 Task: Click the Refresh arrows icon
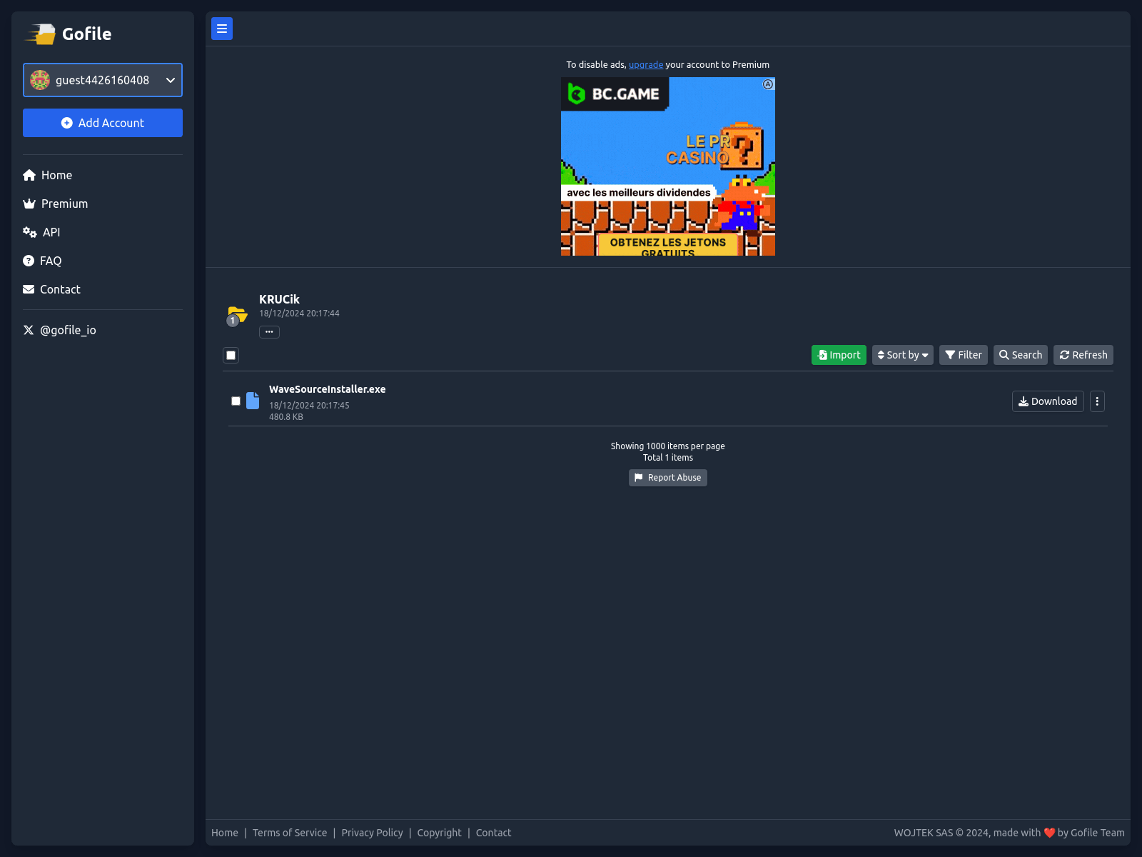tap(1064, 355)
